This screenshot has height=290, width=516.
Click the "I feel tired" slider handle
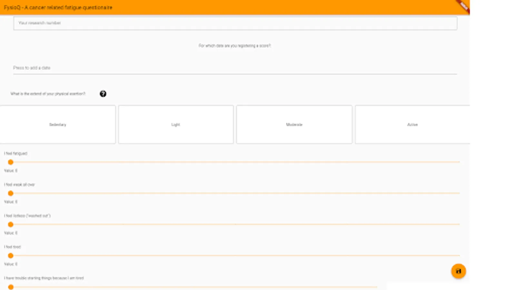[x=11, y=256]
